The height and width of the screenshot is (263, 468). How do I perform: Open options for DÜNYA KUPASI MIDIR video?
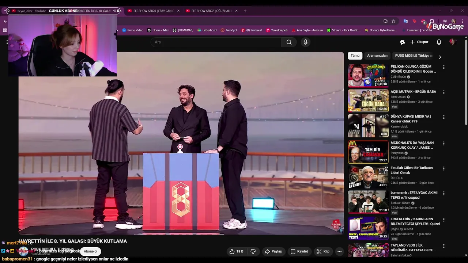pyautogui.click(x=444, y=117)
